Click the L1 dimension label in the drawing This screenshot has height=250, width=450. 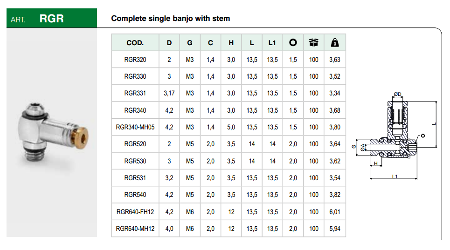[x=395, y=177]
